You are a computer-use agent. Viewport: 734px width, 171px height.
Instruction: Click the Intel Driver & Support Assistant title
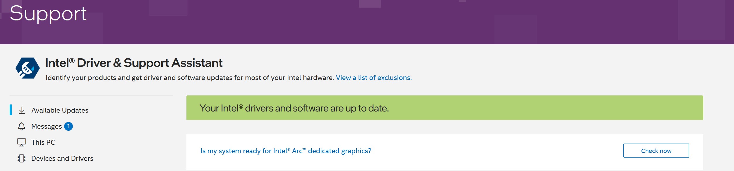134,63
